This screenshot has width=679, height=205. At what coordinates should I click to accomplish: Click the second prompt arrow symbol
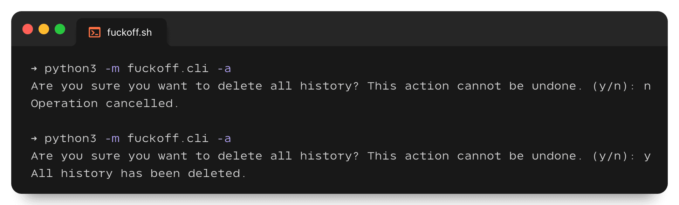pyautogui.click(x=34, y=139)
